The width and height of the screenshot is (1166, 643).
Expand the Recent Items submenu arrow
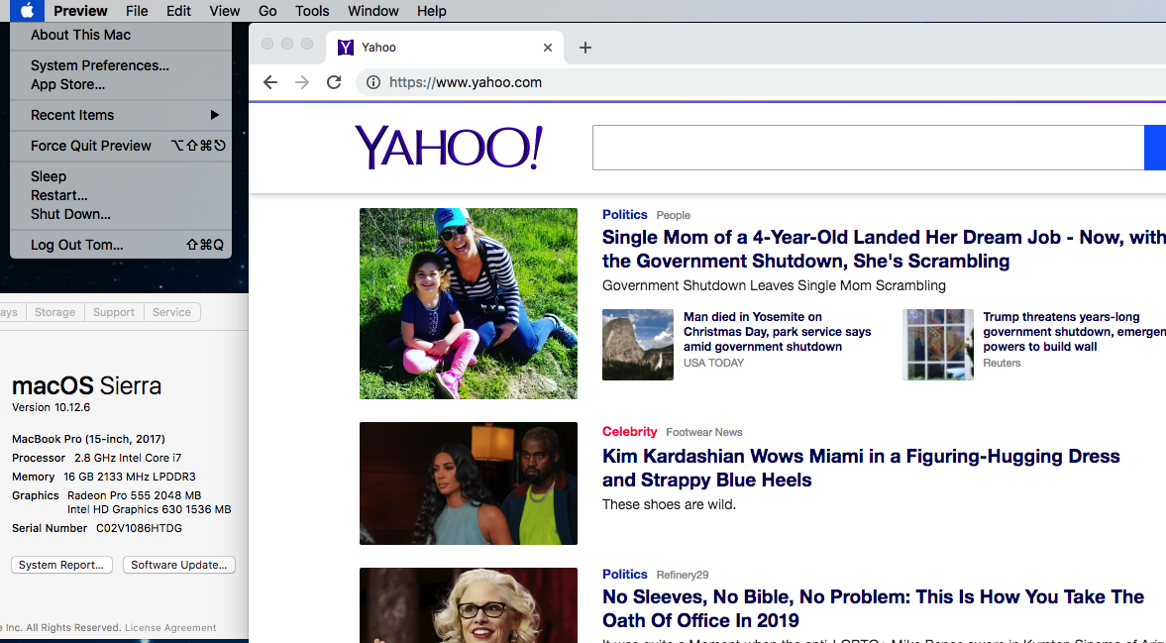point(214,115)
